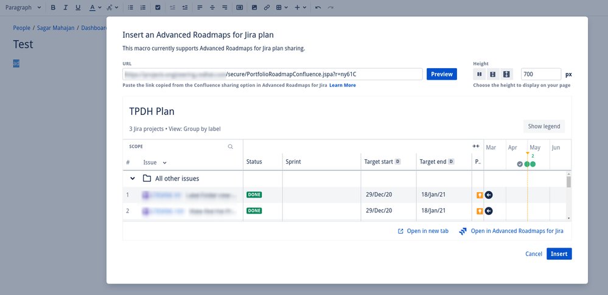Viewport: 608px width, 295px height.
Task: Insert a task list checkbox
Action: coord(158,7)
